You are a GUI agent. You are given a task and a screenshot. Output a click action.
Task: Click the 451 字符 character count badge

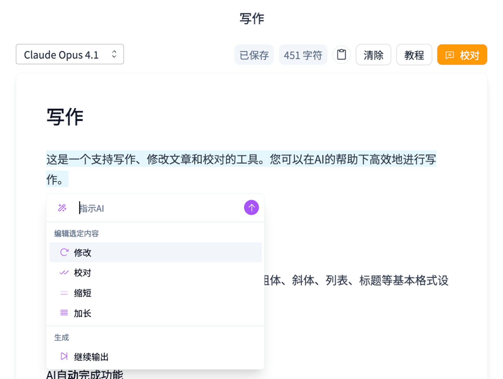coord(303,55)
